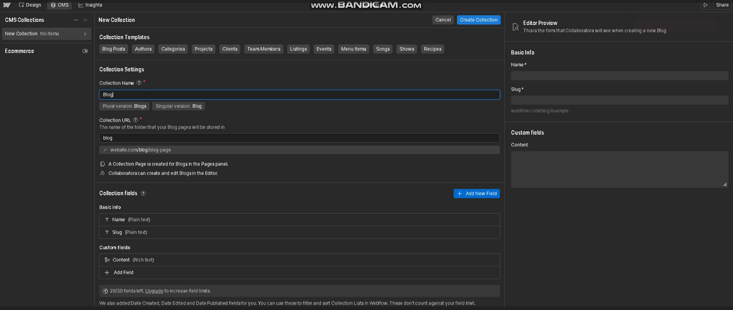Select the Blog Posts template
The height and width of the screenshot is (310, 733).
tap(113, 49)
